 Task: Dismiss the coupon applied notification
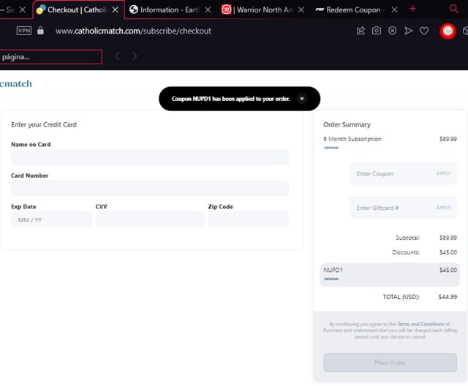pyautogui.click(x=302, y=99)
